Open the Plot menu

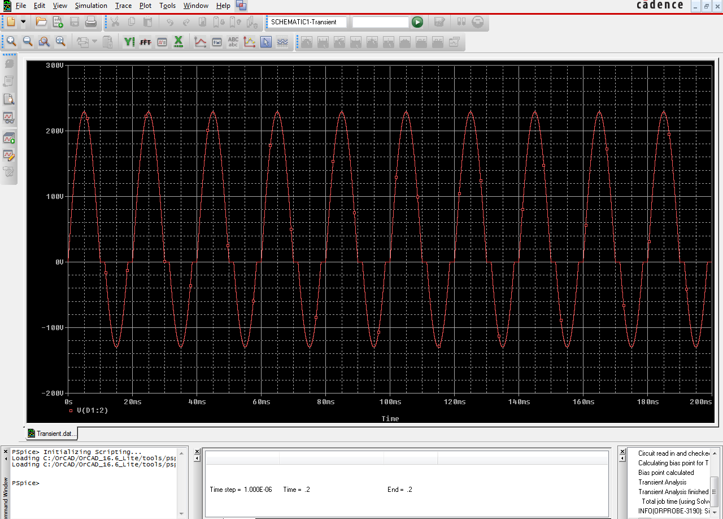click(145, 6)
